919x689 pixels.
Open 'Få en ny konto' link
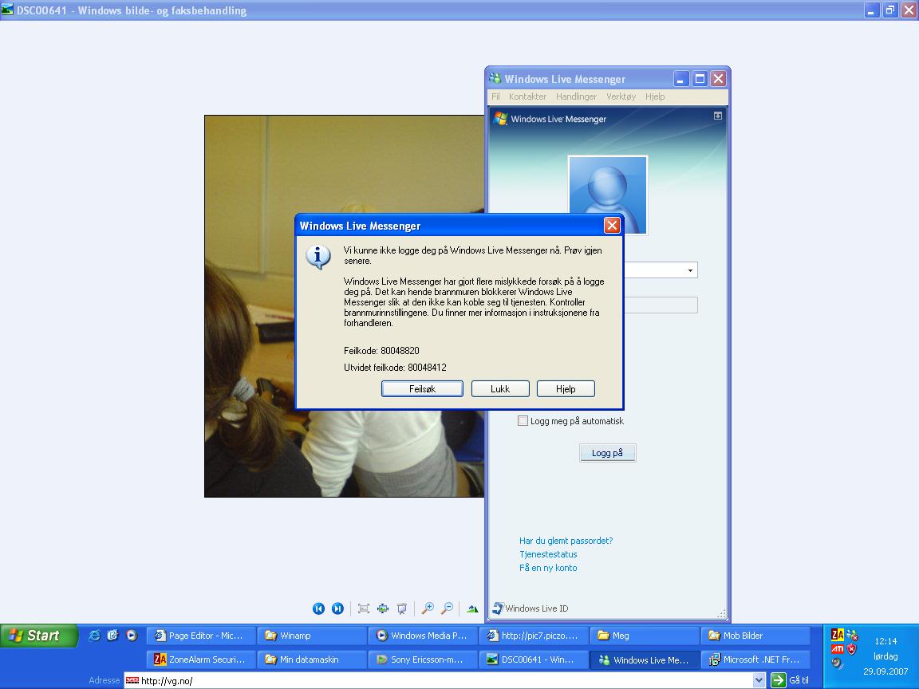tap(548, 568)
